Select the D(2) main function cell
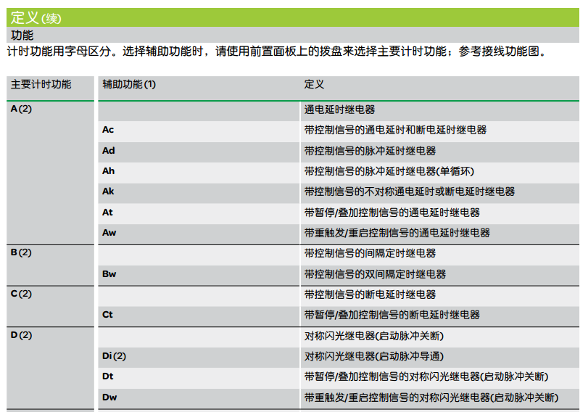 [22, 335]
